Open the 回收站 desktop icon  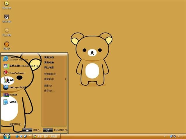(7, 46)
